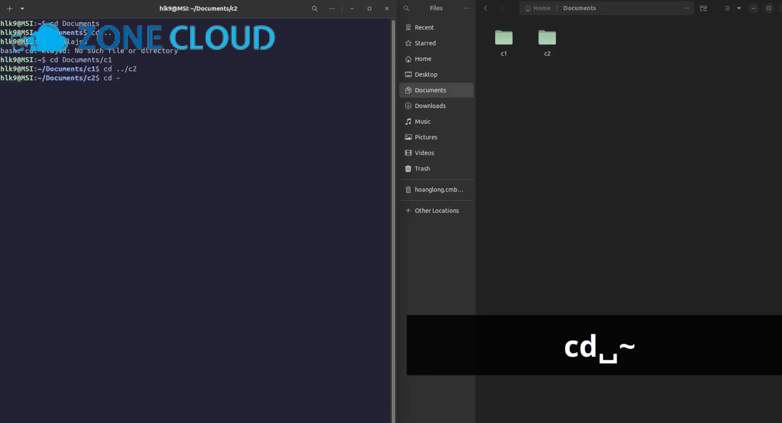Close the terminal window
Viewport: 782px width, 423px height.
(x=387, y=9)
